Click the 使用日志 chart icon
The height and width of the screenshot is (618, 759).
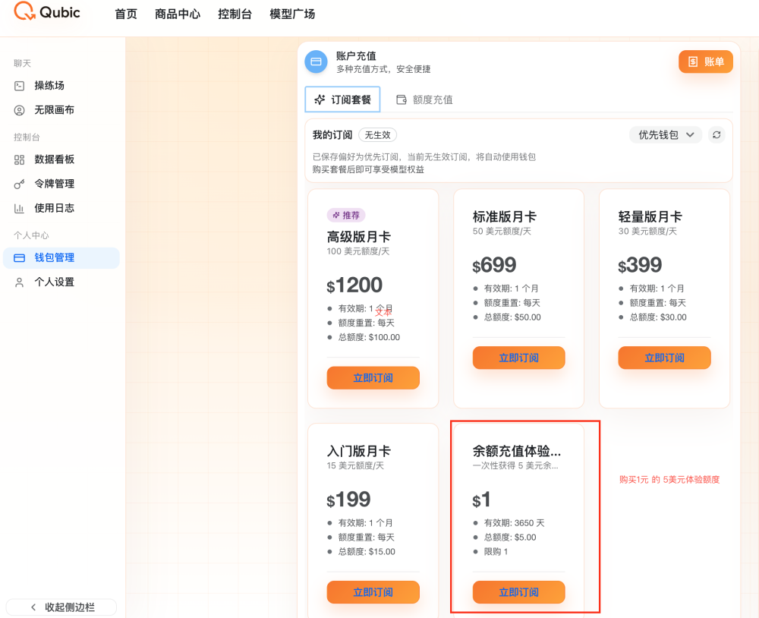pyautogui.click(x=20, y=208)
